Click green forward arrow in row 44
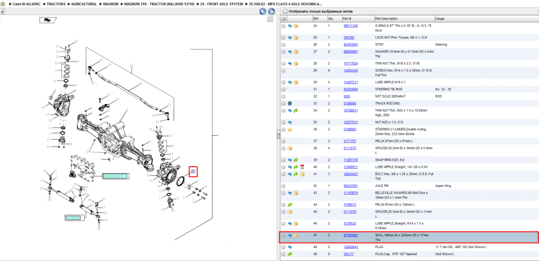Image resolution: width=539 pixels, height=261 pixels. [x=290, y=204]
